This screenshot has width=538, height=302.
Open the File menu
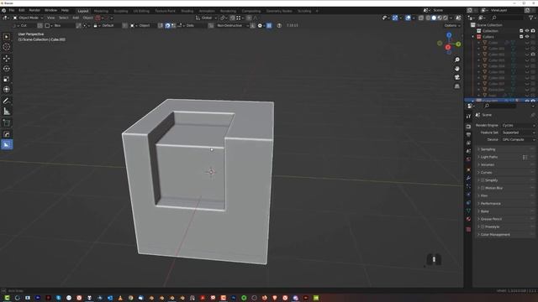pos(11,11)
